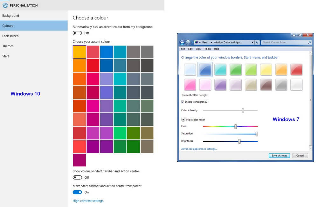Choose the orange Pumpkin Windows 7 swatch
Image resolution: width=318 pixels, height=207 pixels.
click(281, 70)
